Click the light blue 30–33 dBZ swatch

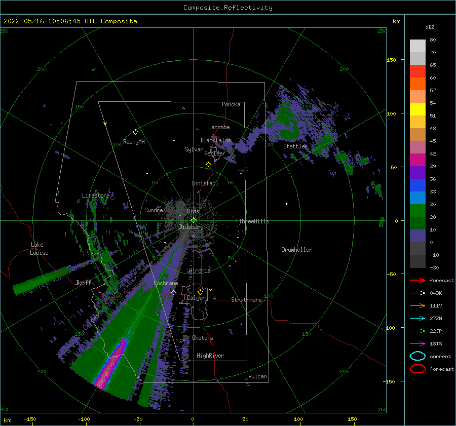[x=417, y=198]
